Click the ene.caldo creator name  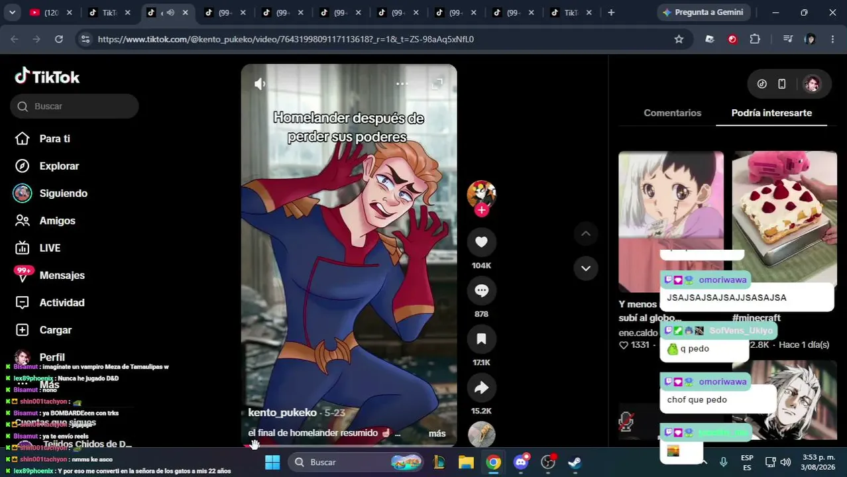638,333
